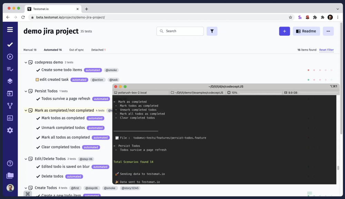Toggle the codepress demo suite checkbox
Image resolution: width=345 pixels, height=199 pixels.
point(31,62)
